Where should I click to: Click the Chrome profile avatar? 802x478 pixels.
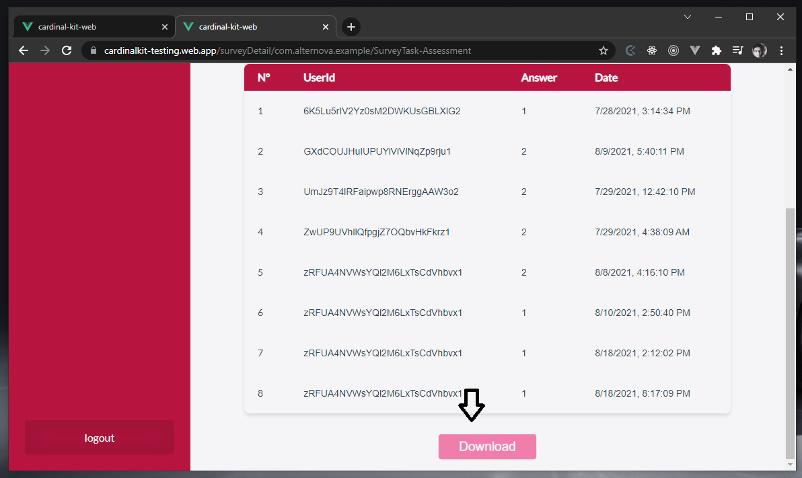[x=760, y=50]
